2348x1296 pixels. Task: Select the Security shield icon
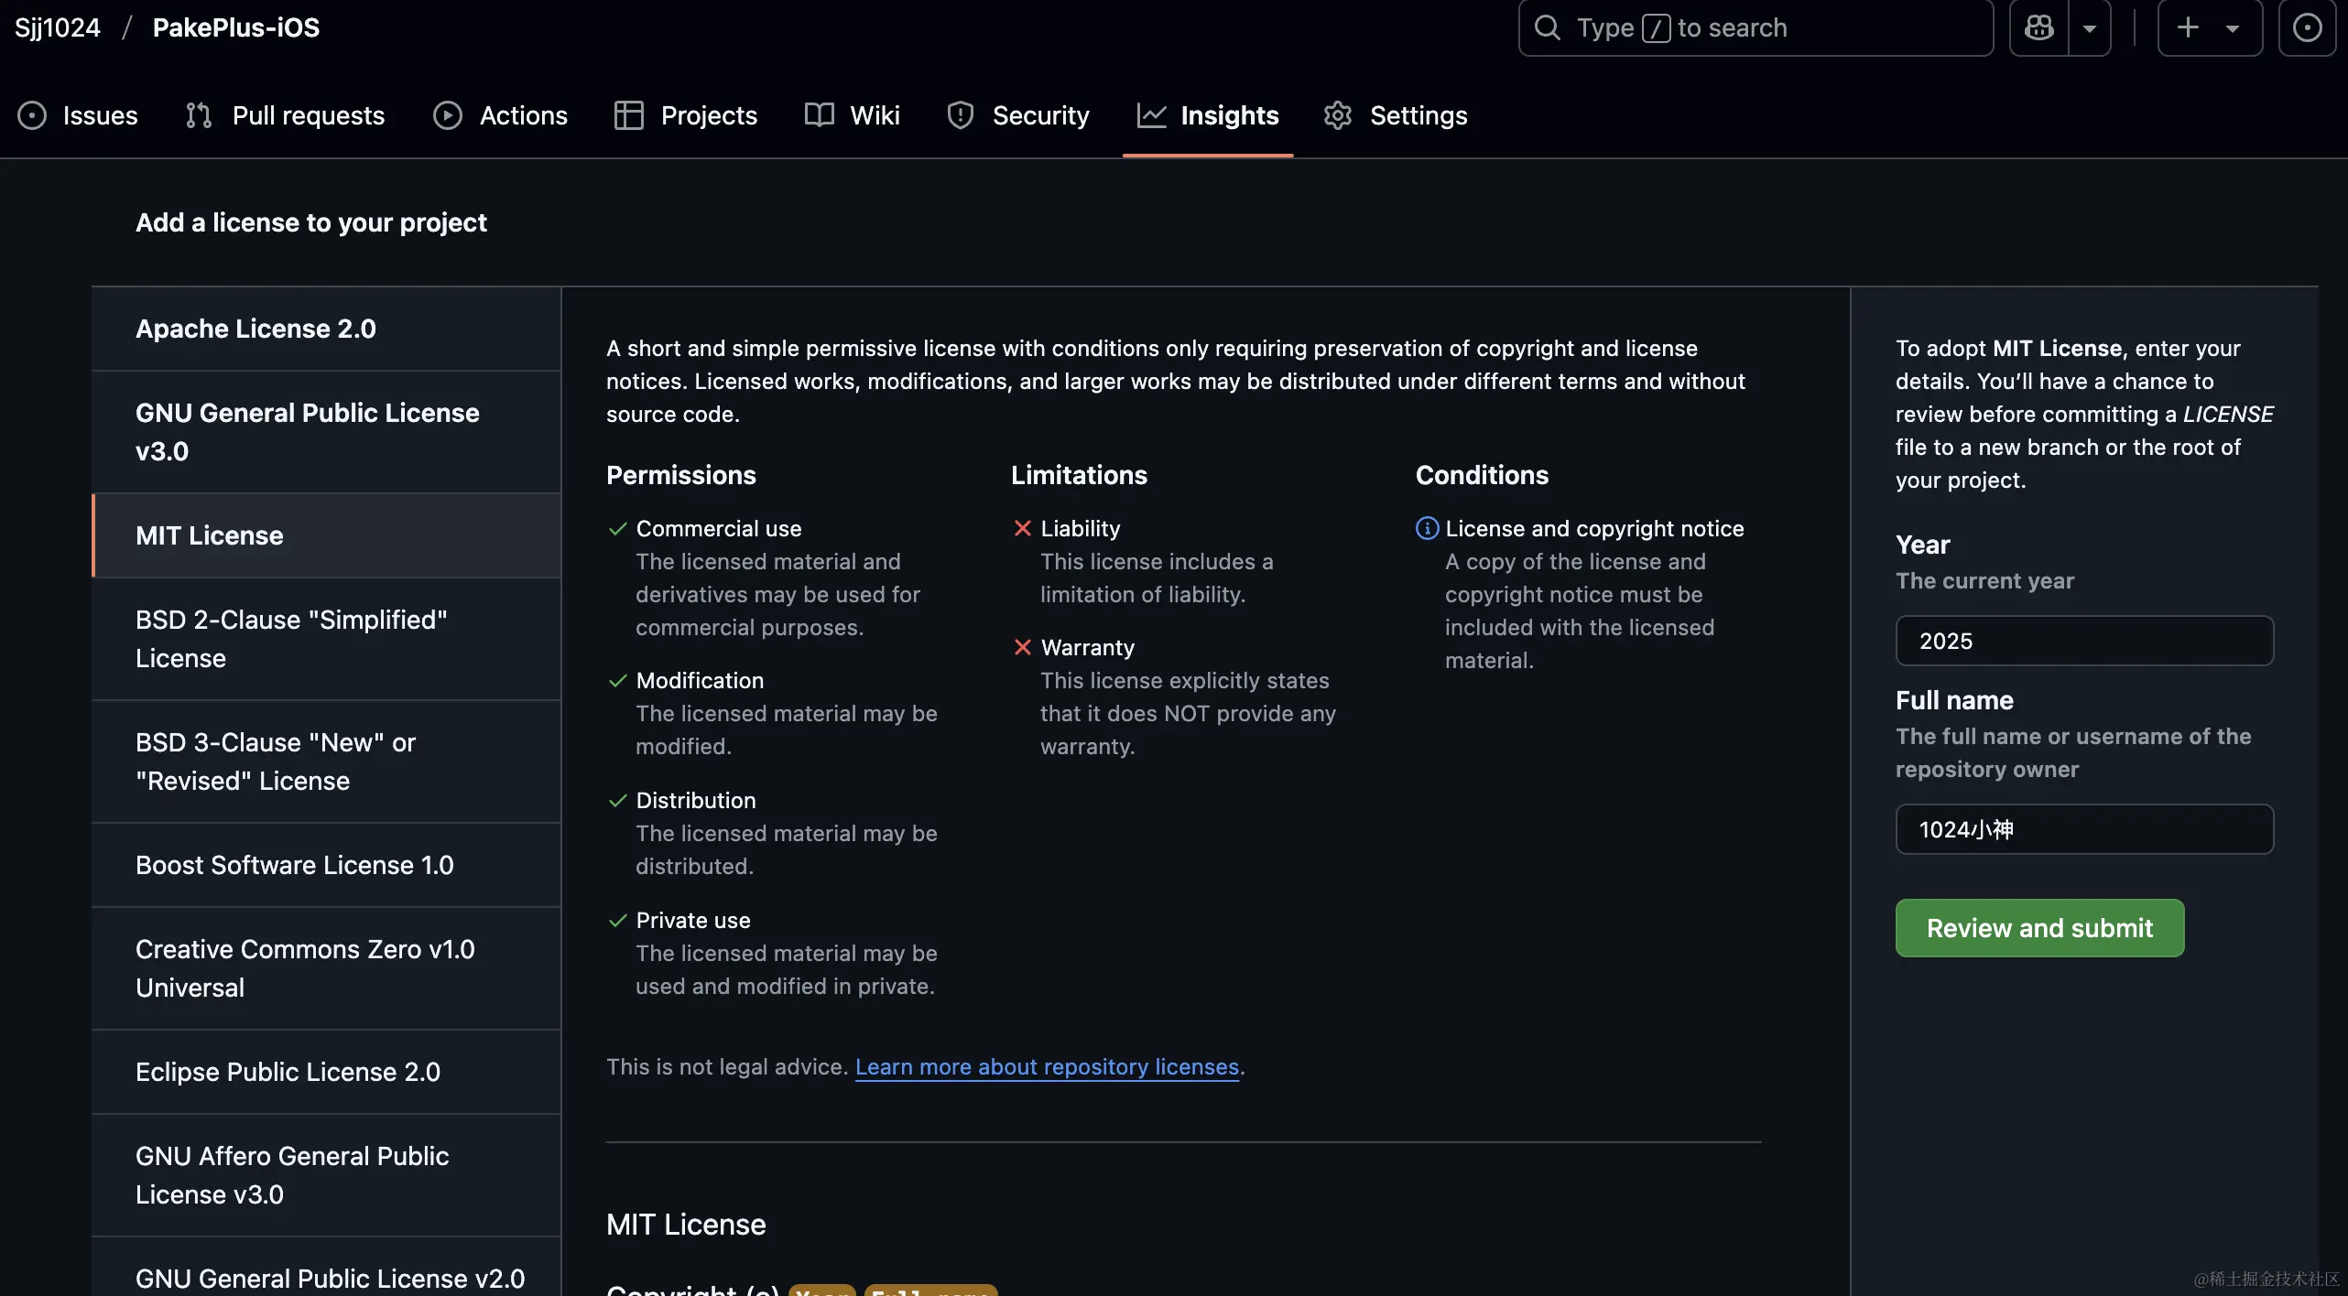[959, 115]
